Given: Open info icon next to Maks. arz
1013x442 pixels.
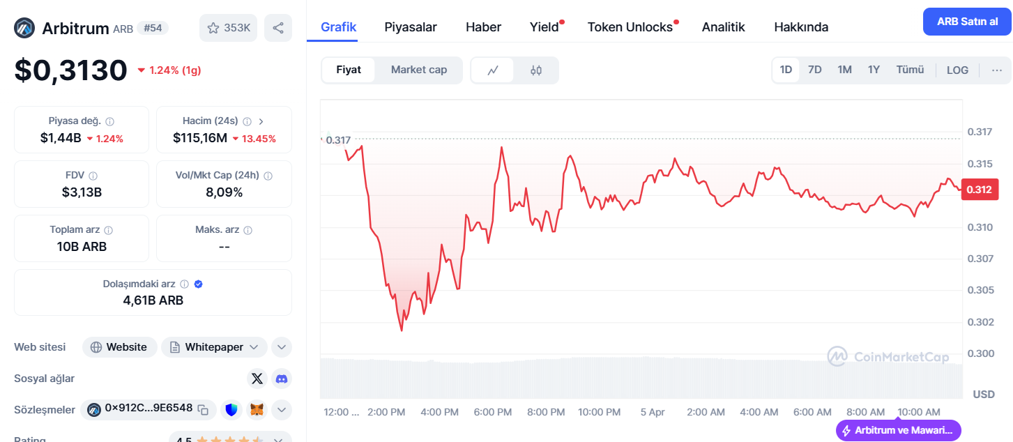Looking at the screenshot, I should (248, 230).
